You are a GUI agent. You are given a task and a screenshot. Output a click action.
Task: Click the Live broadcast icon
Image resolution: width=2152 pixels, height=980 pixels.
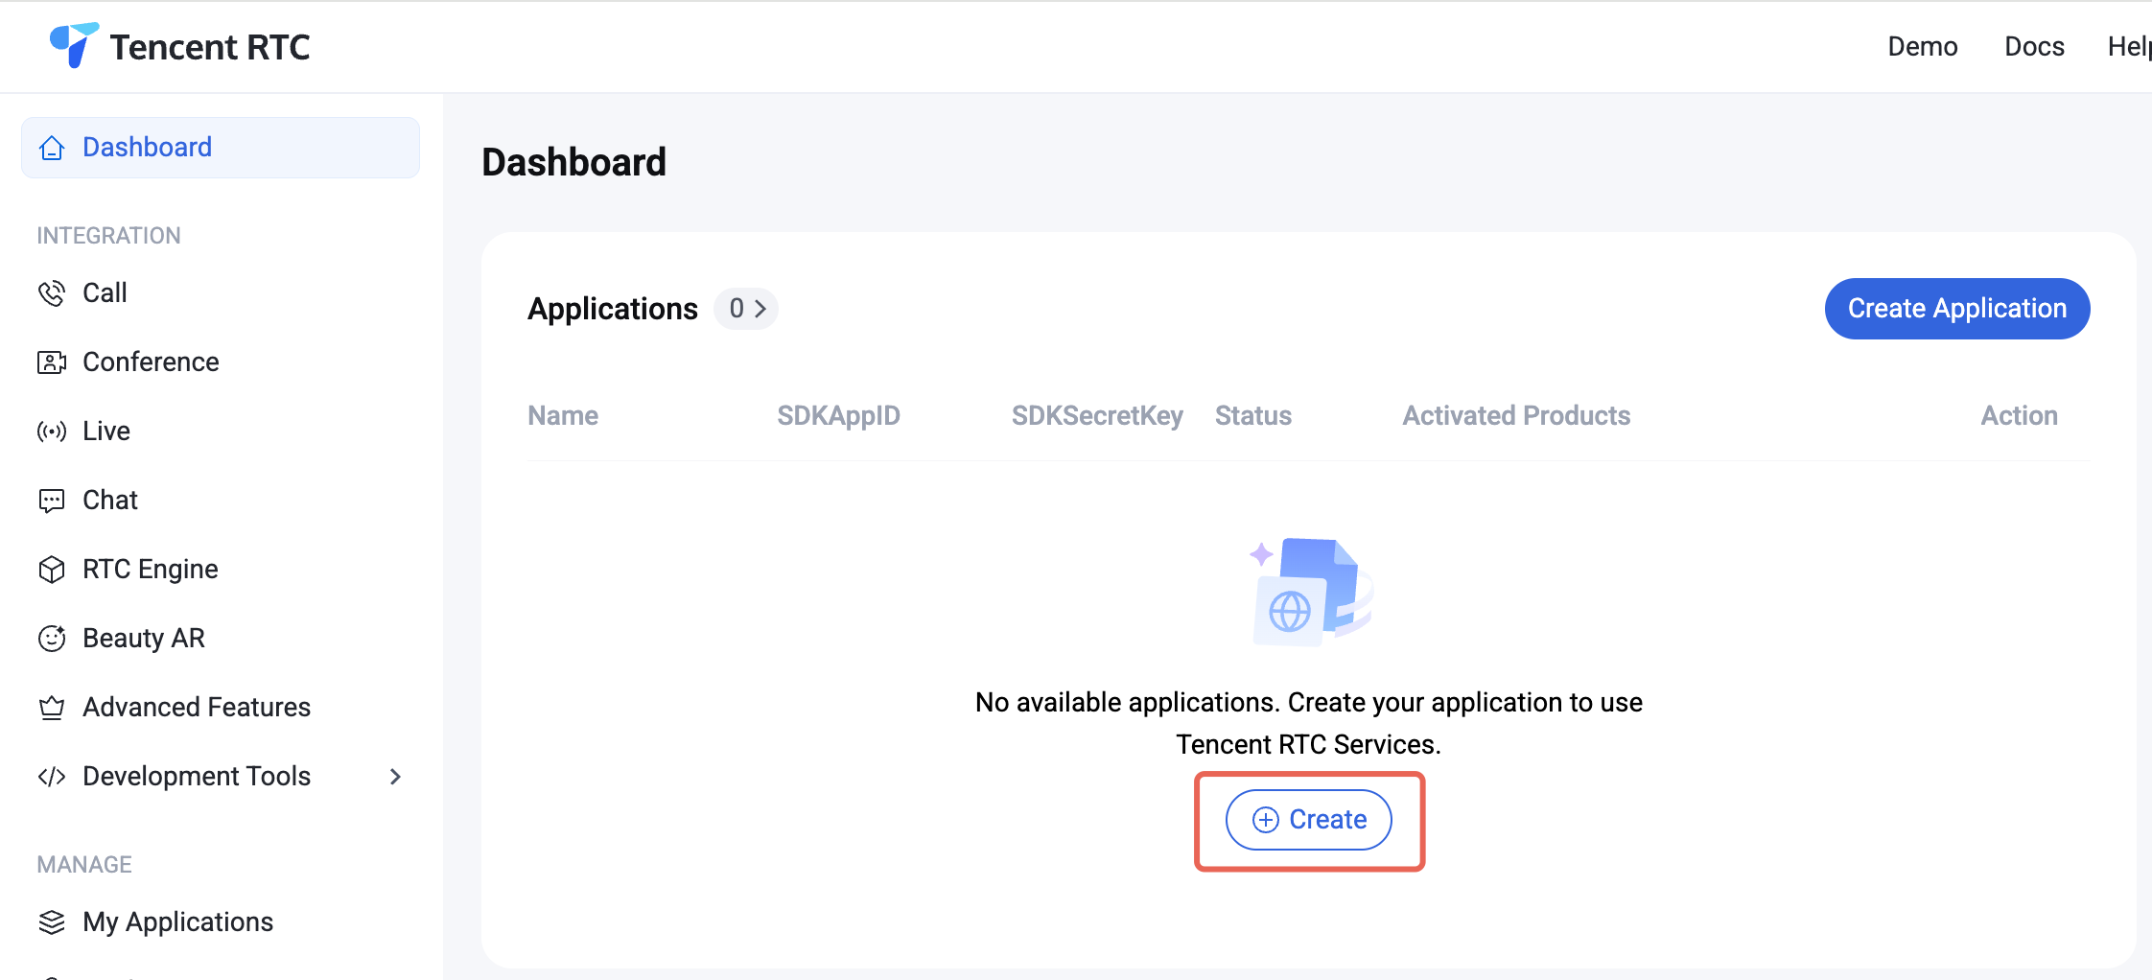coord(52,432)
